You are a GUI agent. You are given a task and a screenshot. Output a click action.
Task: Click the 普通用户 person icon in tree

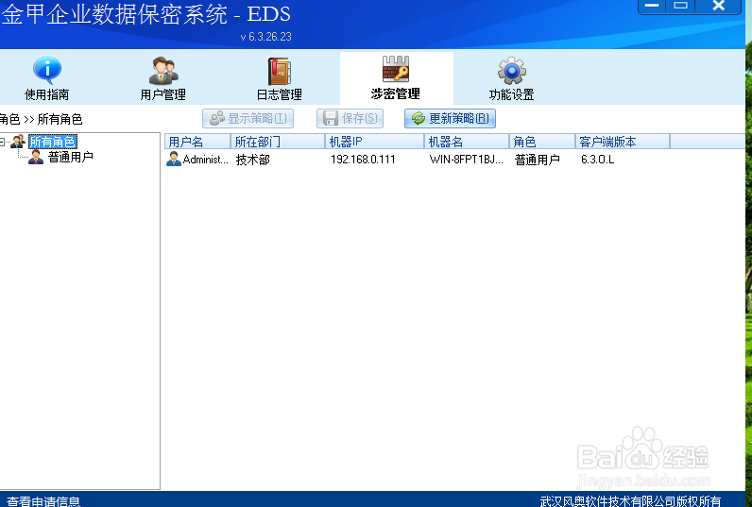[x=36, y=157]
